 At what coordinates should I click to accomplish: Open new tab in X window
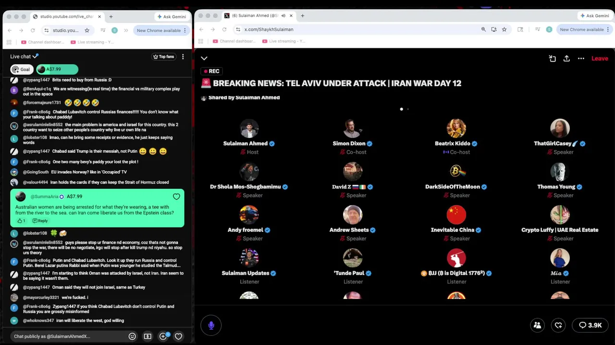[x=302, y=16]
